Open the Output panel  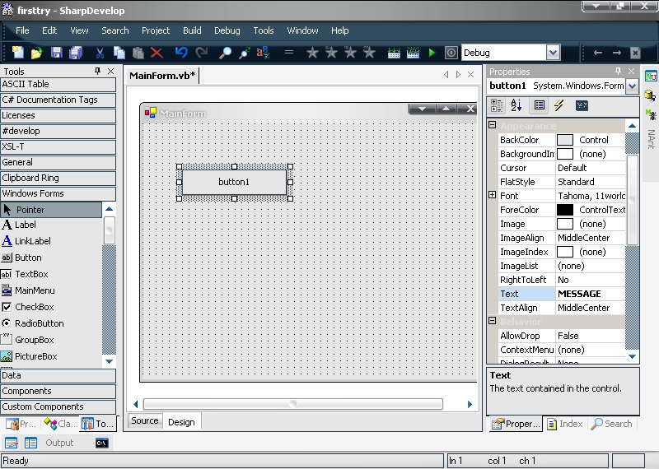coord(59,443)
